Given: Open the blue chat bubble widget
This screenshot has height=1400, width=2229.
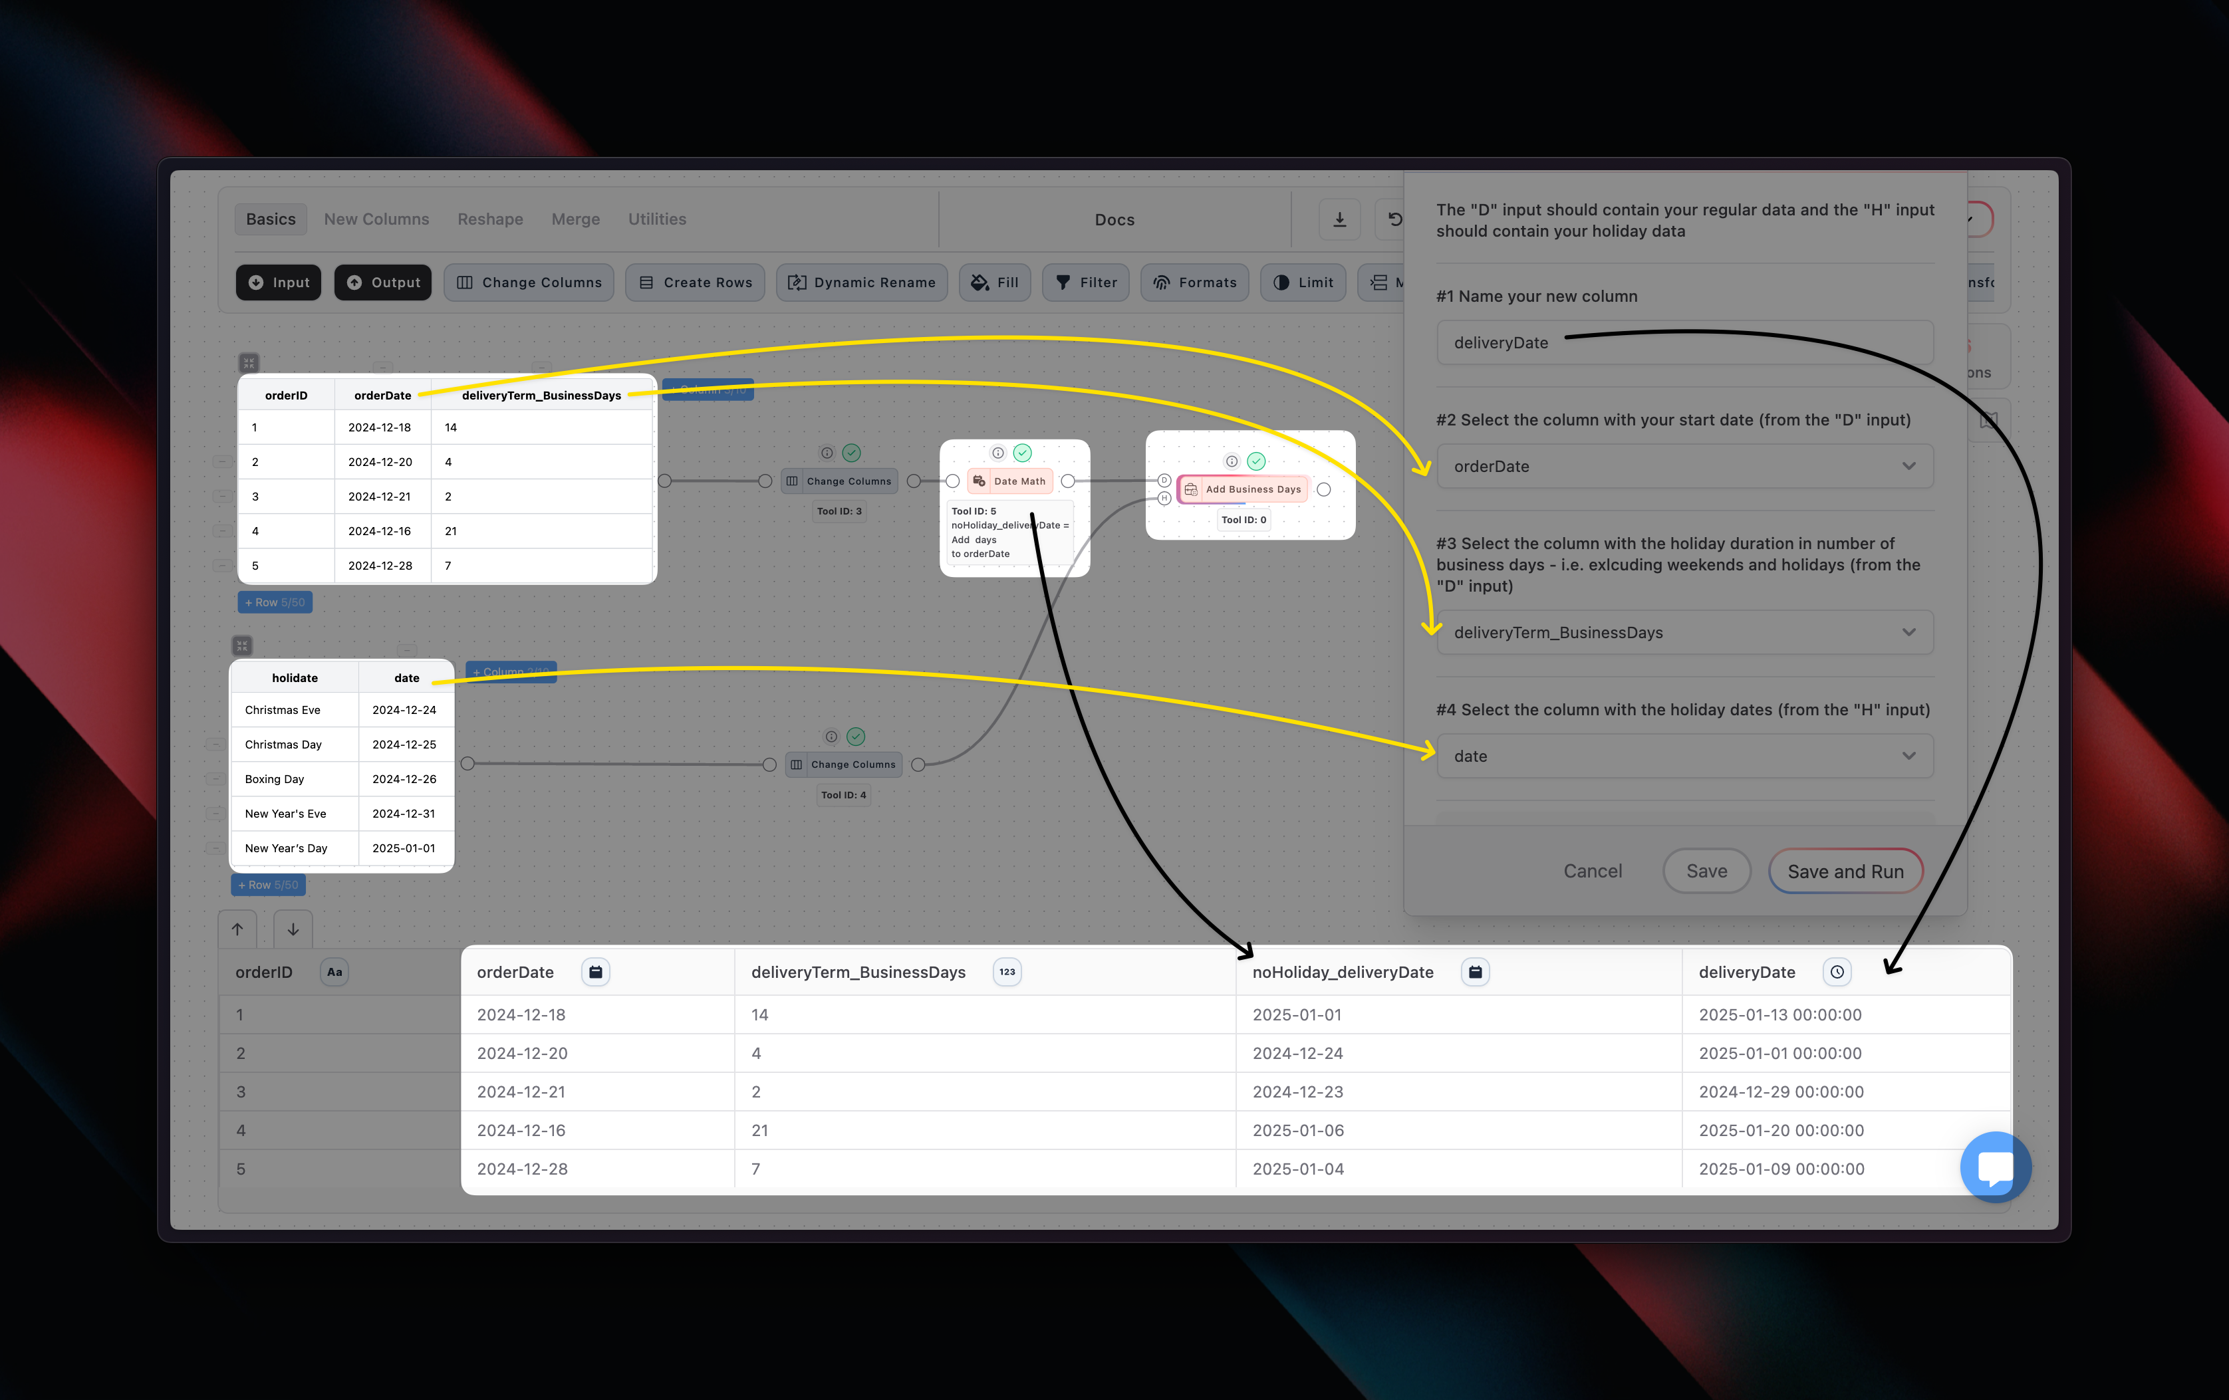Looking at the screenshot, I should click(1995, 1166).
